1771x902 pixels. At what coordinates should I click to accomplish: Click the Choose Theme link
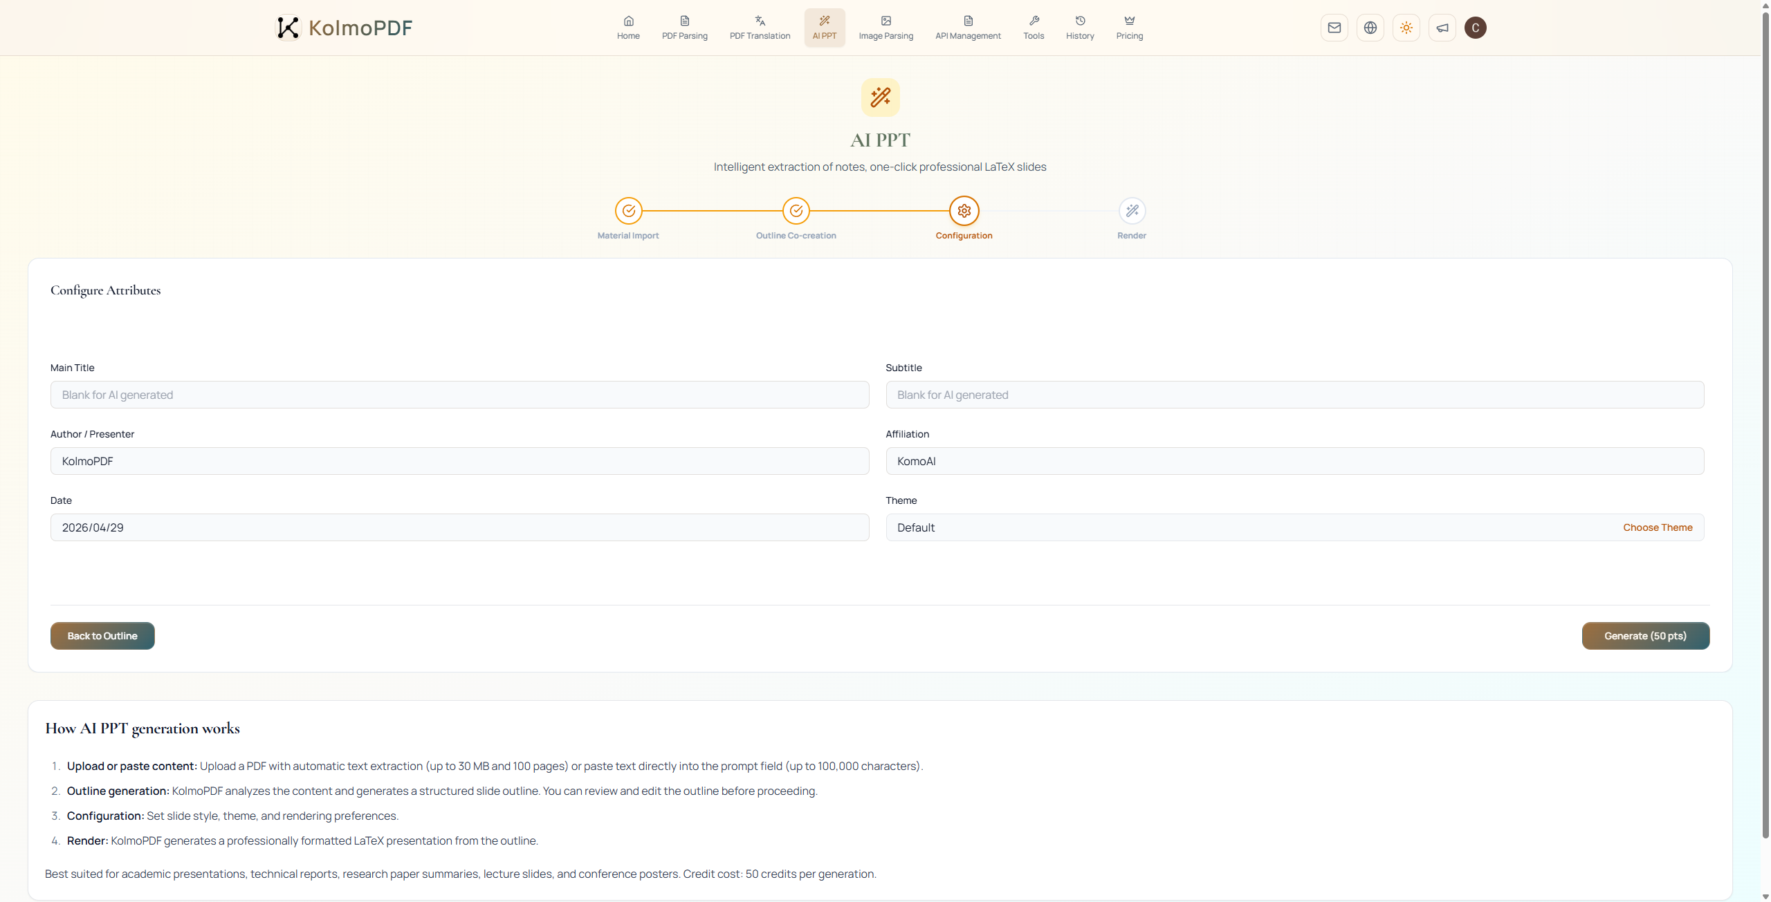[x=1658, y=527]
